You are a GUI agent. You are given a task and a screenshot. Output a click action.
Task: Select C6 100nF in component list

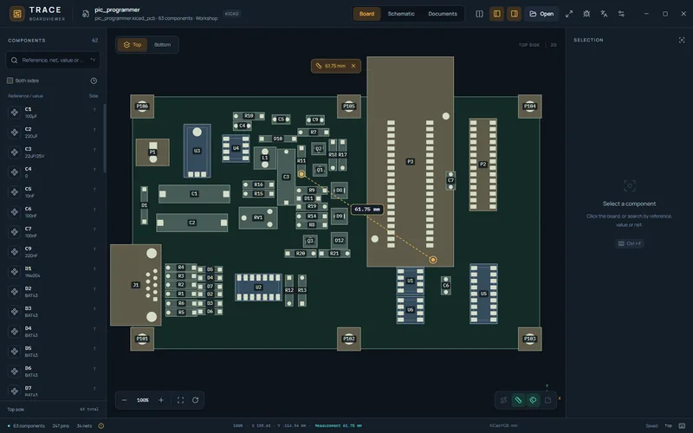click(53, 212)
